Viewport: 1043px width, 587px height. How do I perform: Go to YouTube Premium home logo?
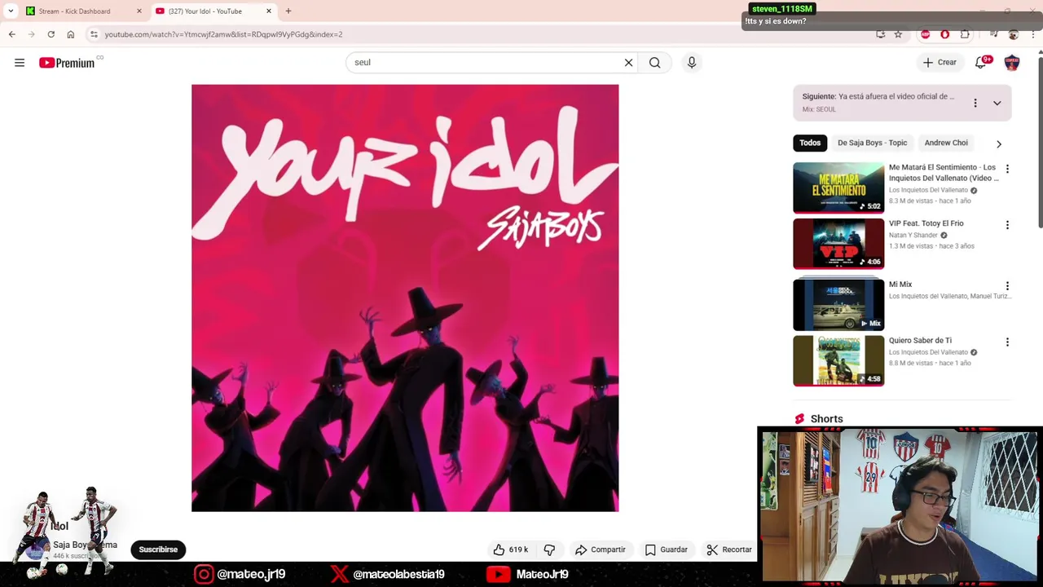67,63
